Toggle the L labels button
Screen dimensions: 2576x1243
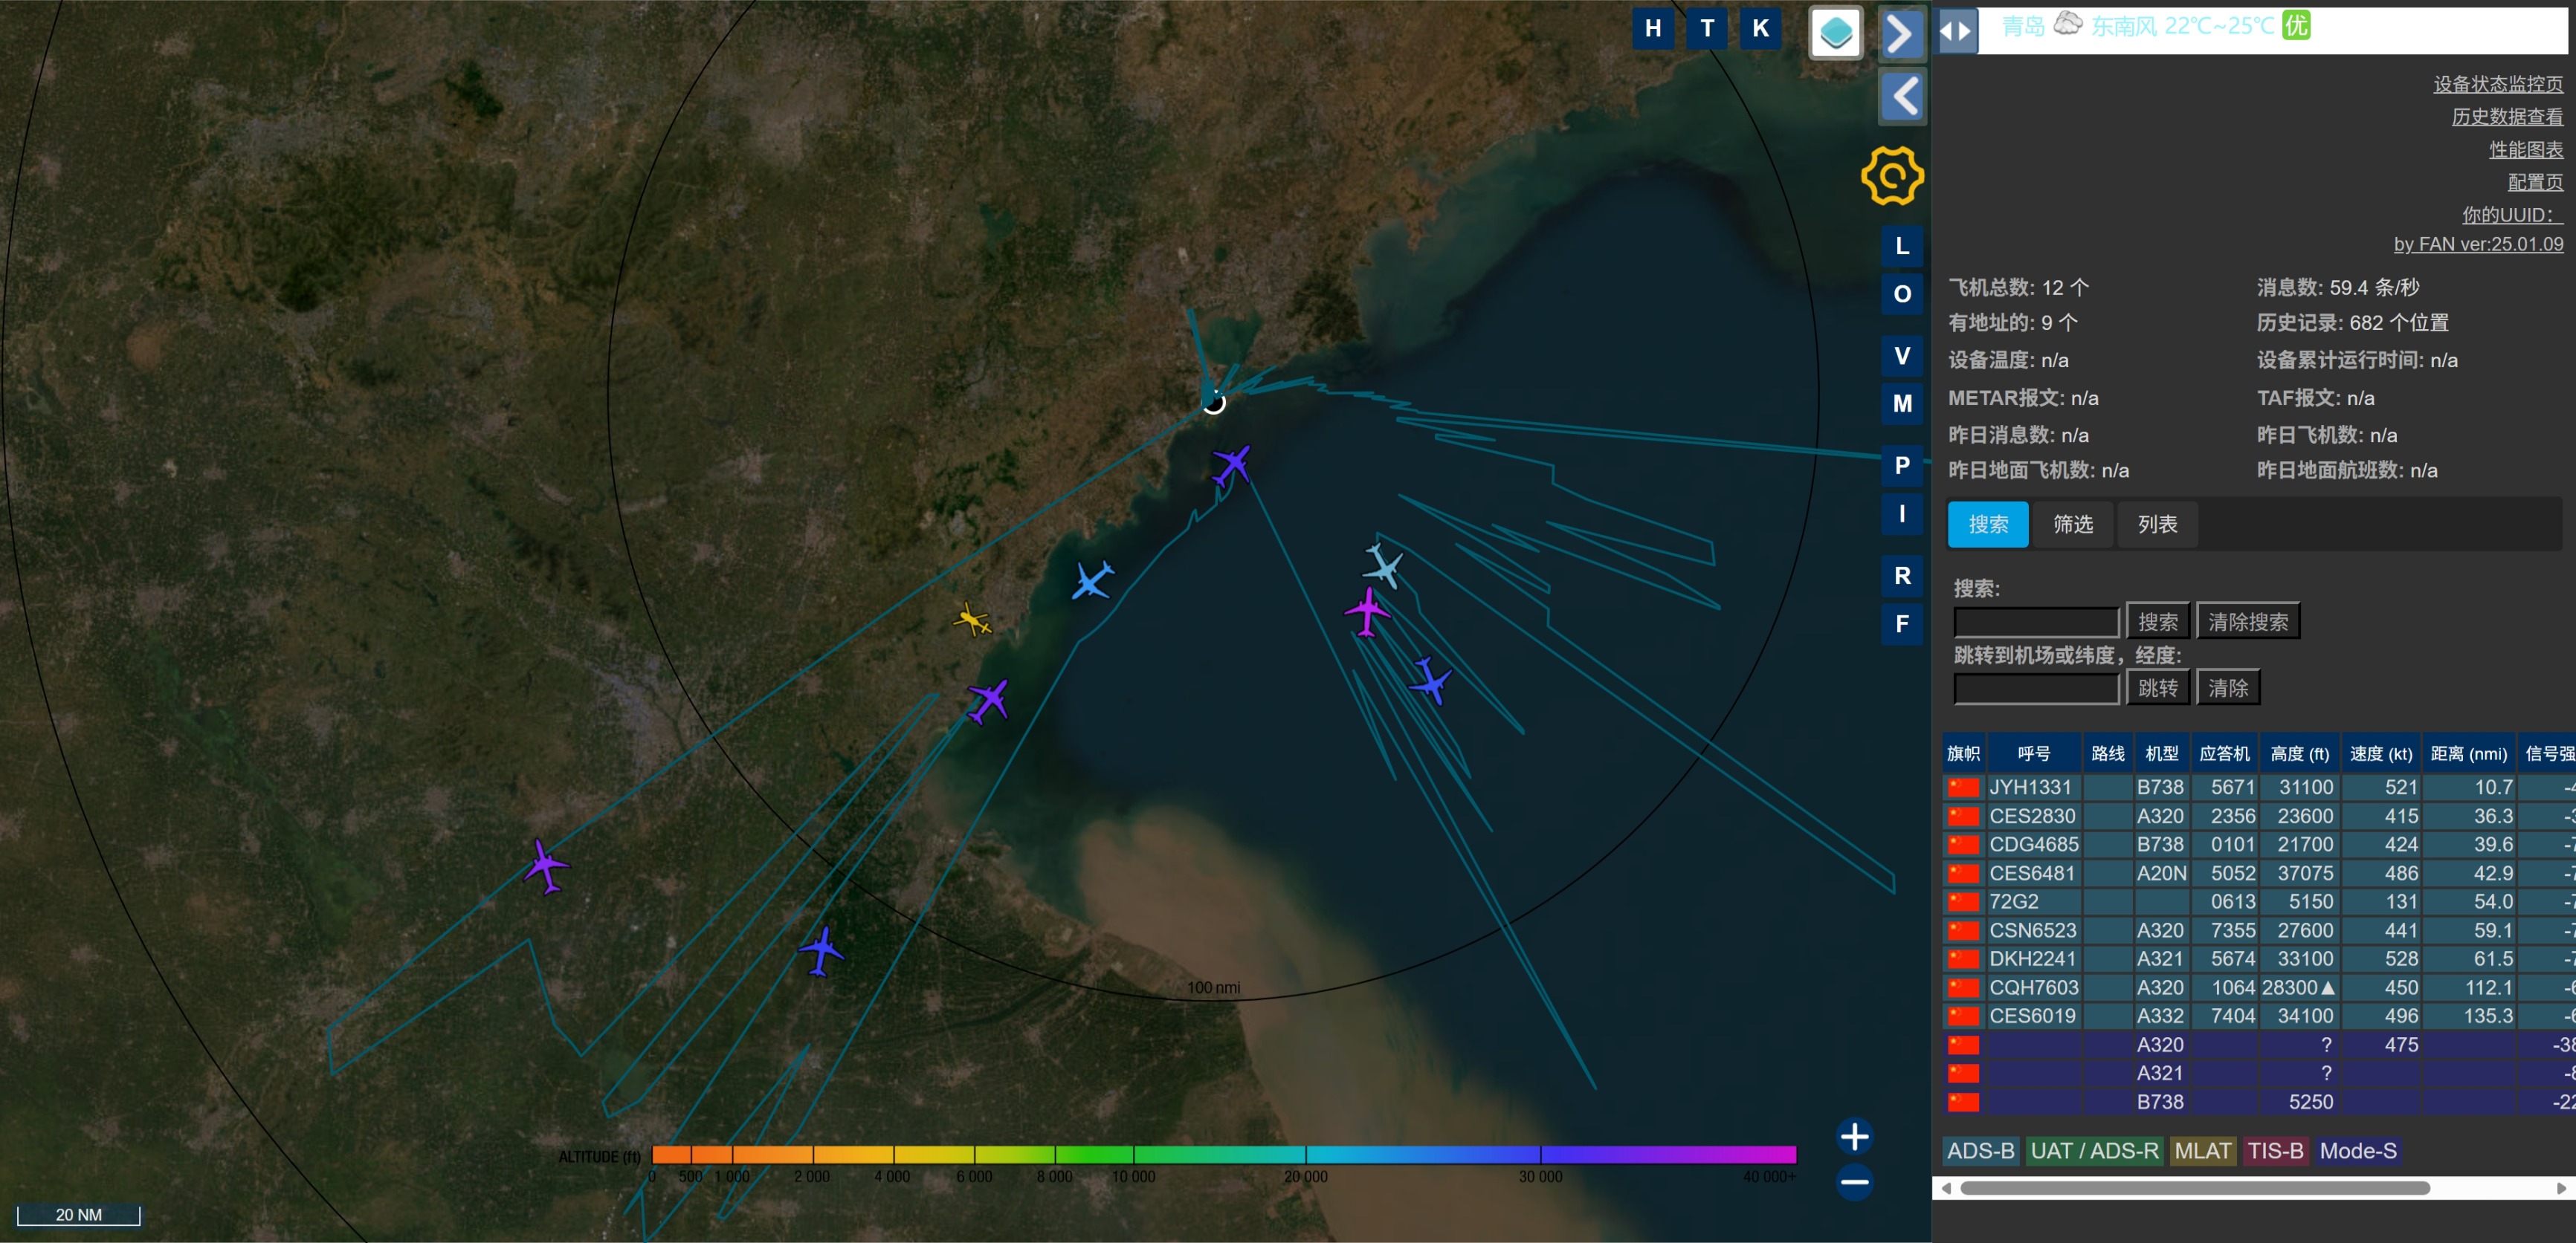click(1902, 246)
